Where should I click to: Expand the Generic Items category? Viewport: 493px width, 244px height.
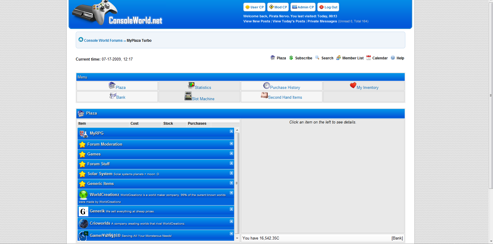coord(231,183)
